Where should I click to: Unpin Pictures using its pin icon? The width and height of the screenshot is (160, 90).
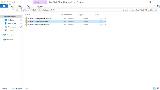click(x=21, y=30)
